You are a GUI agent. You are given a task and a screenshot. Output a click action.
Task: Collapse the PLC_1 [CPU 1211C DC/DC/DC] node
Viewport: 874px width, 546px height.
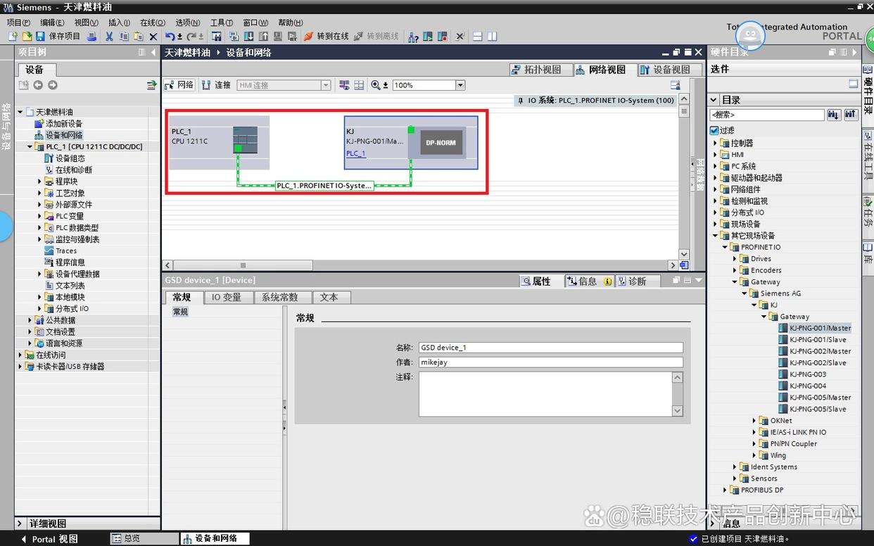click(x=30, y=146)
